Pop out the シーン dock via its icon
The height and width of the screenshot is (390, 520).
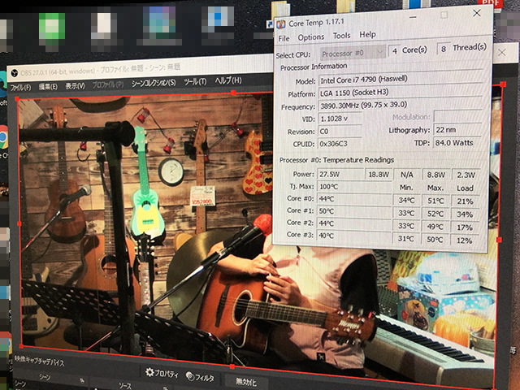[81, 380]
